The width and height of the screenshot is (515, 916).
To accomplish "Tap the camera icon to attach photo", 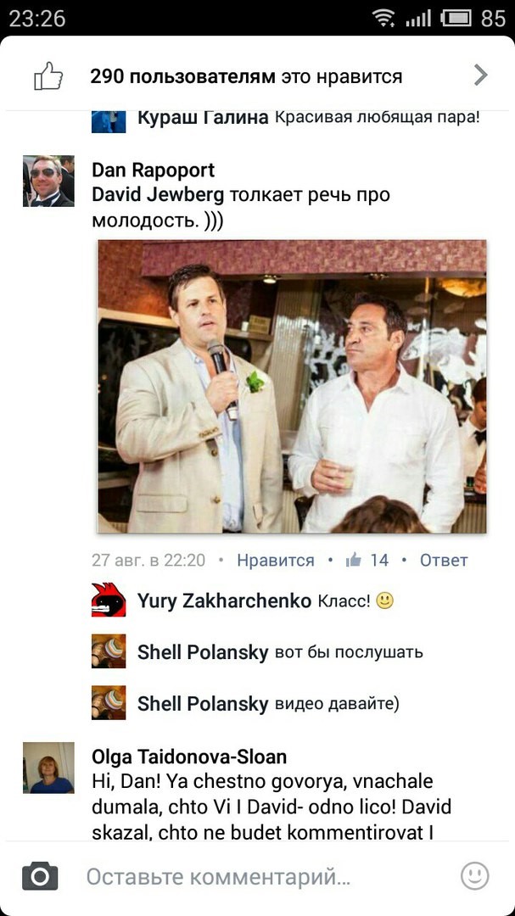I will click(x=40, y=876).
